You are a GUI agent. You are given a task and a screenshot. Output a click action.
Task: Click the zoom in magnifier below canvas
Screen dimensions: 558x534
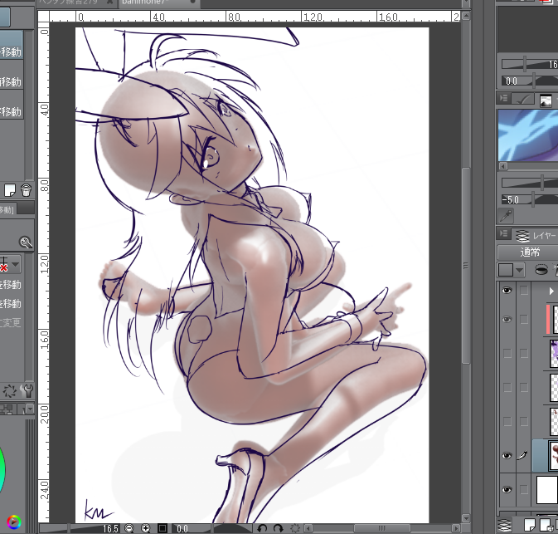coord(146,528)
